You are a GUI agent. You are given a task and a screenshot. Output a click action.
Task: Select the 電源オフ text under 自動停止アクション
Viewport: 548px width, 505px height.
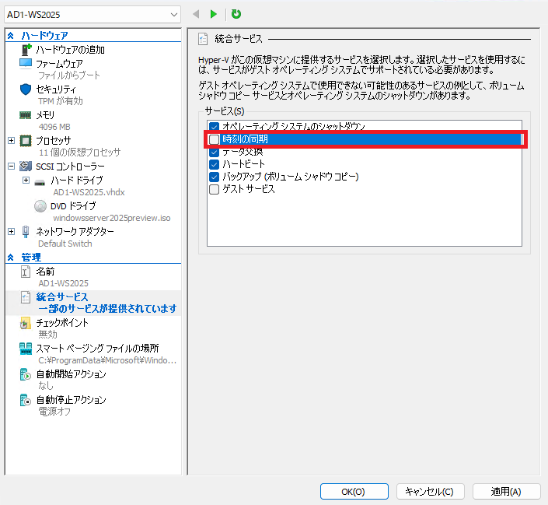[x=54, y=412]
